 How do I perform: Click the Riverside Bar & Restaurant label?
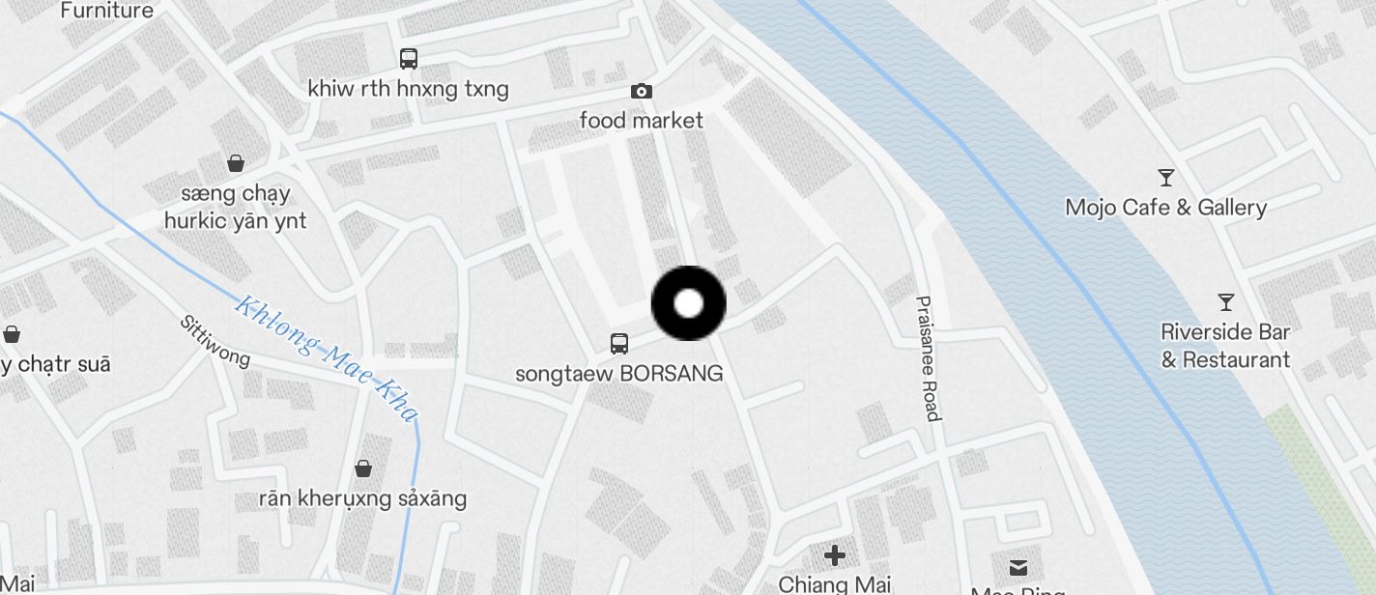click(1225, 346)
